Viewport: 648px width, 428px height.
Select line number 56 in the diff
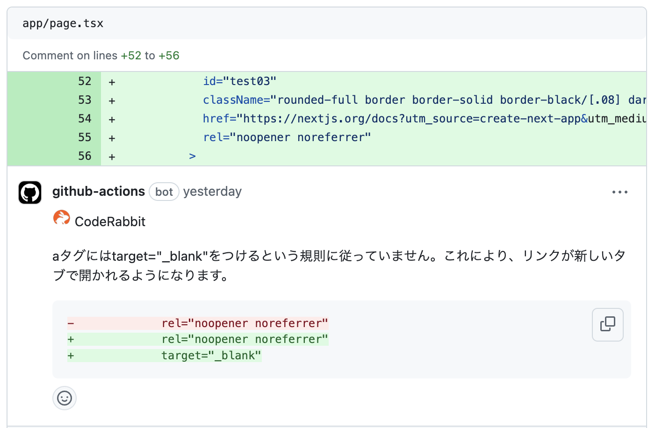point(85,156)
